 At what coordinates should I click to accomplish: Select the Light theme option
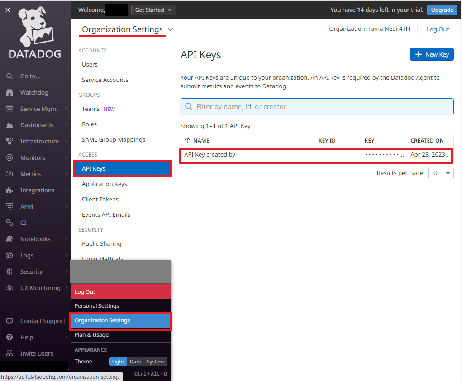118,362
